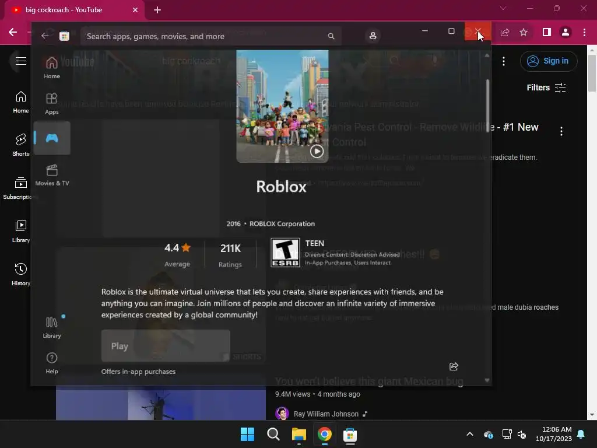
Task: Click Ray William Johnson channel avatar
Action: coord(282,414)
